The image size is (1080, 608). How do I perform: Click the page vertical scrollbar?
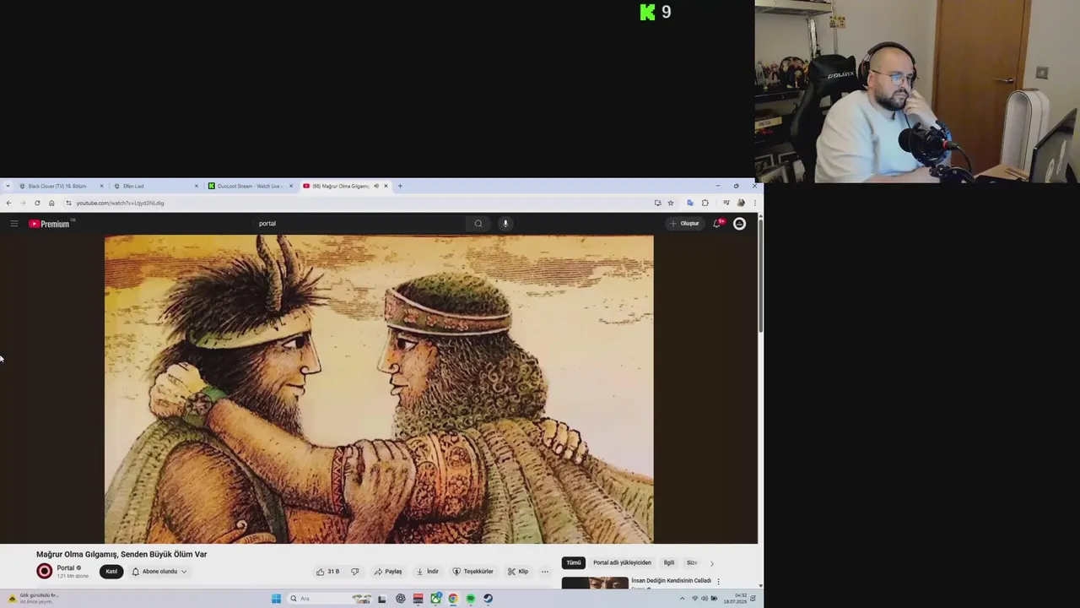point(760,274)
